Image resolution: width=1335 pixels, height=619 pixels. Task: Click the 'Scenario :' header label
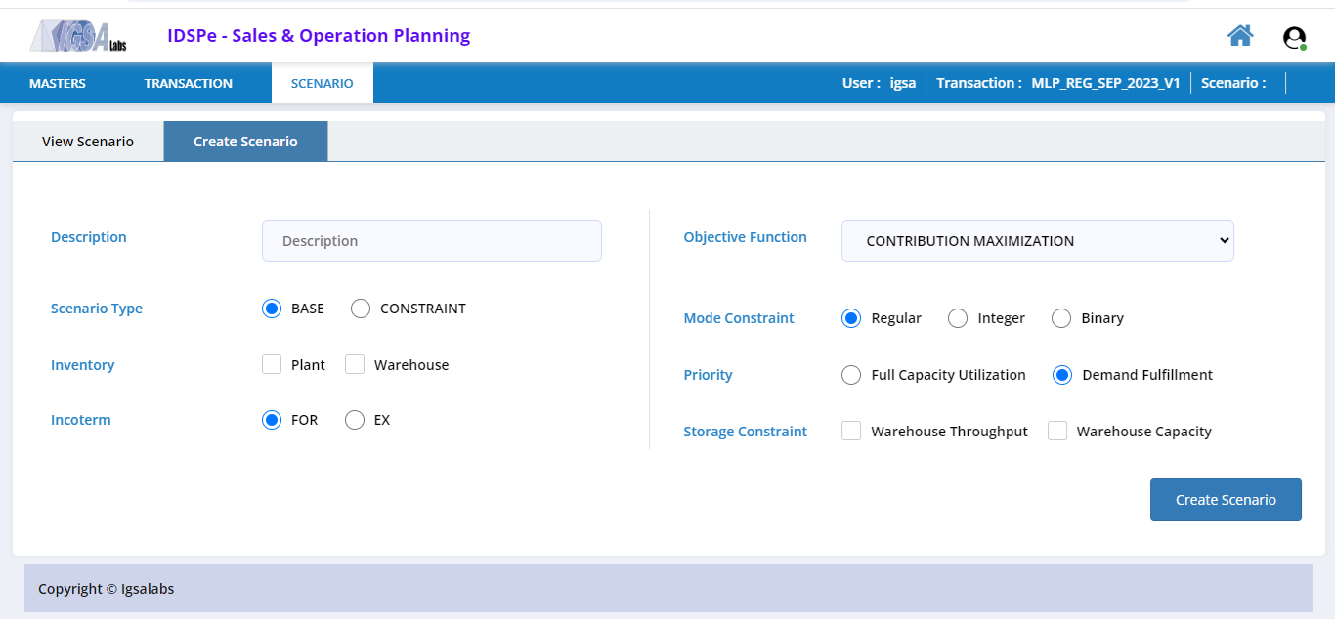(x=1233, y=83)
